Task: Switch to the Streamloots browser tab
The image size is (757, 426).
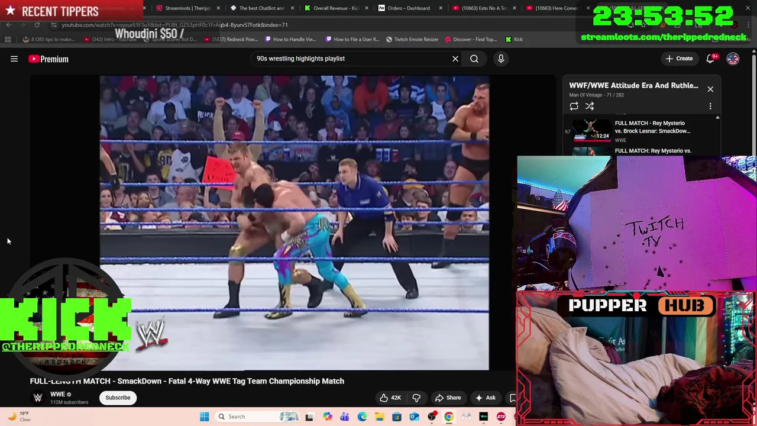Action: pos(188,8)
